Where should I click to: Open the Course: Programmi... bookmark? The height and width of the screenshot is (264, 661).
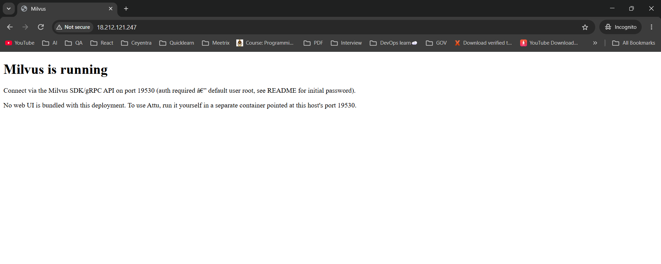coord(265,43)
